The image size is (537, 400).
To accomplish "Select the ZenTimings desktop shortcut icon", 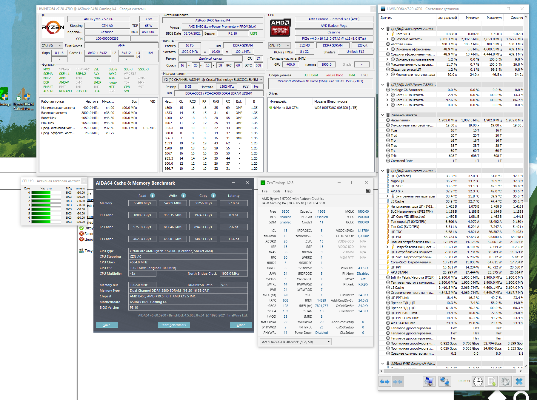I will 4,97.
